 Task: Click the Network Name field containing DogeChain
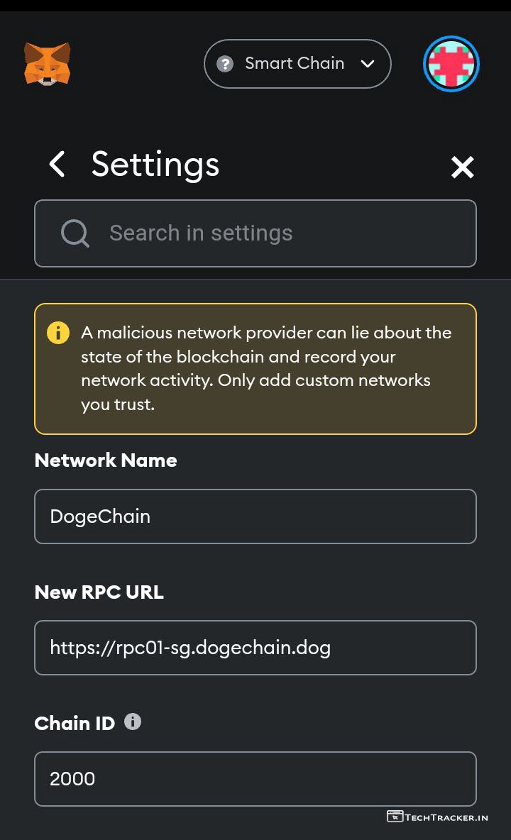coord(255,516)
